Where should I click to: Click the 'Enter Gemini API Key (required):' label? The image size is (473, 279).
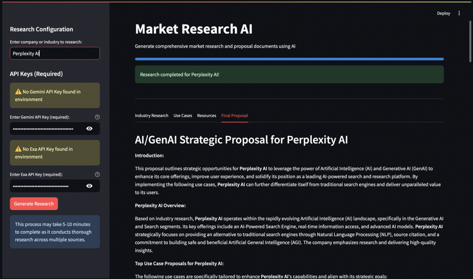39,117
